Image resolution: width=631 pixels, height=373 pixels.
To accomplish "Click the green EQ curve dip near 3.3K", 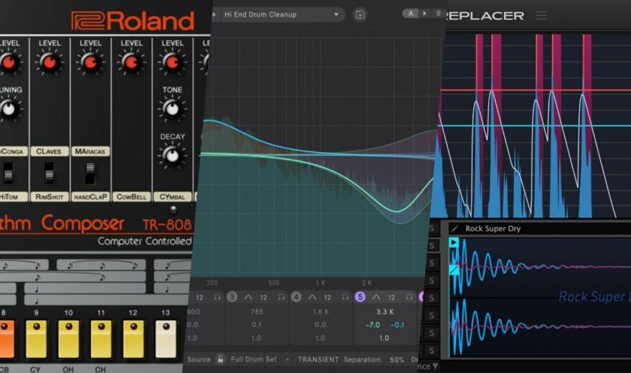I will (397, 210).
